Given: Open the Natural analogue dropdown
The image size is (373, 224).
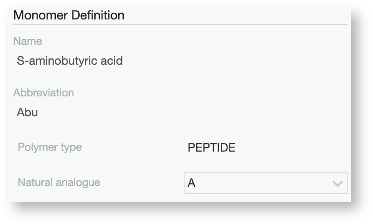Looking at the screenshot, I should [266, 183].
